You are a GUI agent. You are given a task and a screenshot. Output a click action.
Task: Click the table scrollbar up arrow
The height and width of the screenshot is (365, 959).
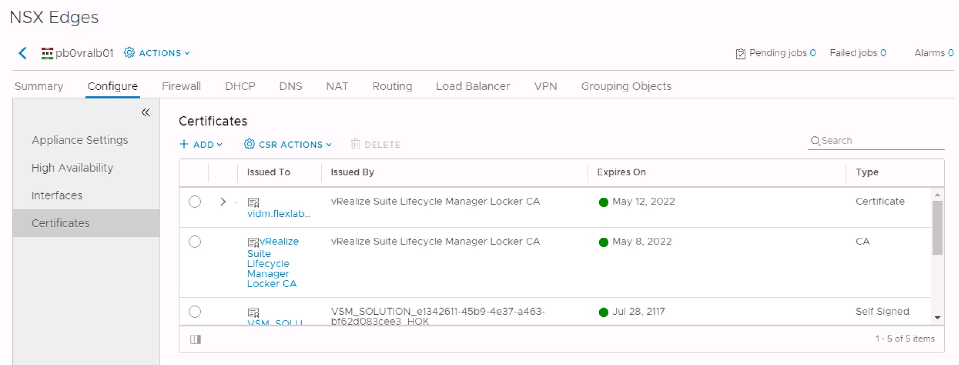pyautogui.click(x=937, y=195)
